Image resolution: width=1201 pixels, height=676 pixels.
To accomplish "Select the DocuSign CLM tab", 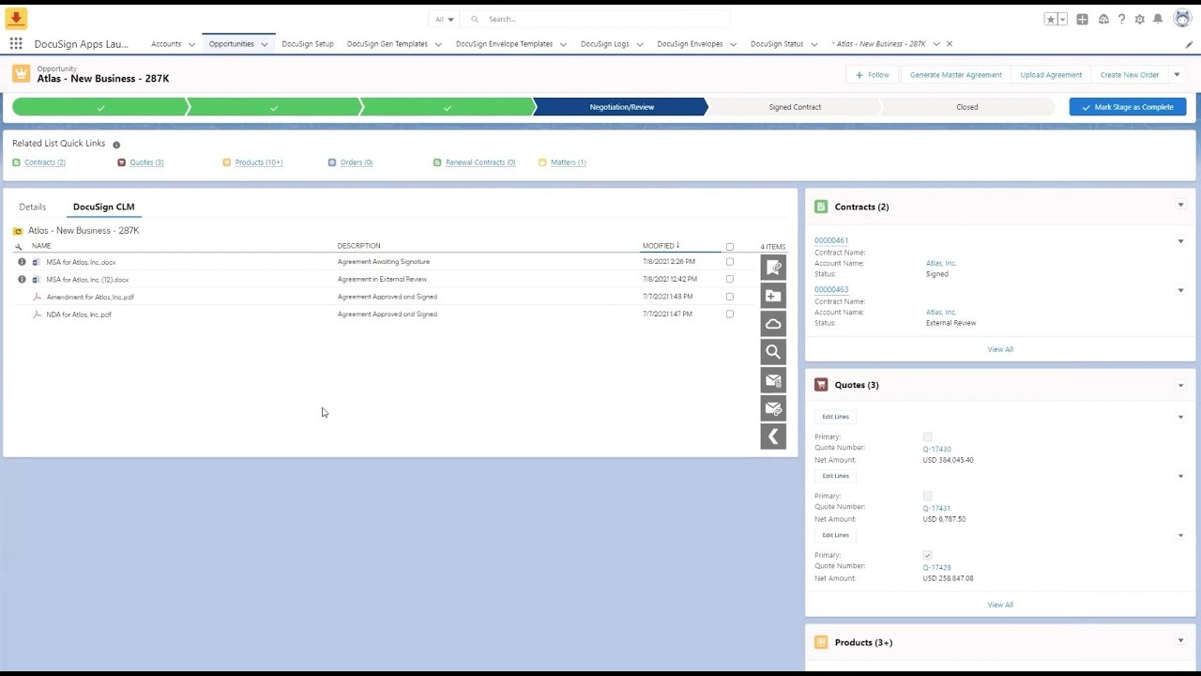I will pos(103,207).
